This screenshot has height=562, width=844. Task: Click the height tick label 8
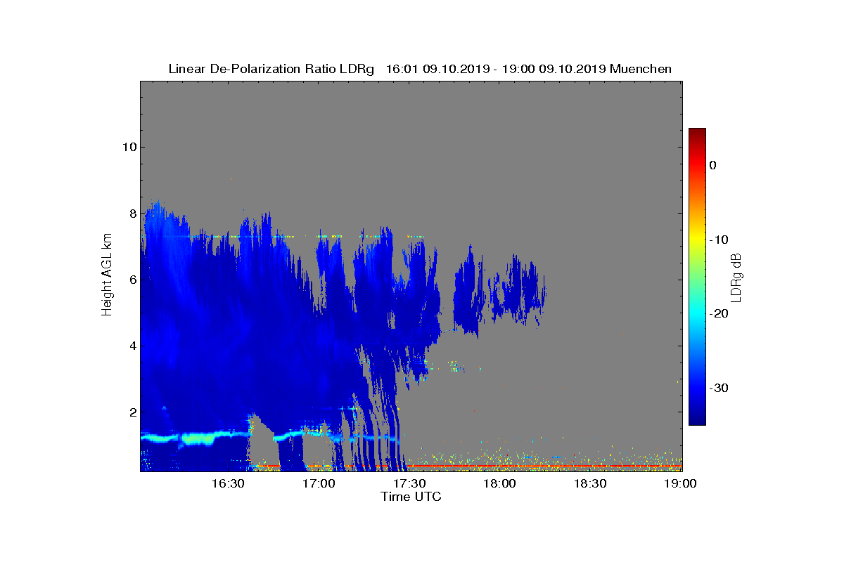click(132, 214)
